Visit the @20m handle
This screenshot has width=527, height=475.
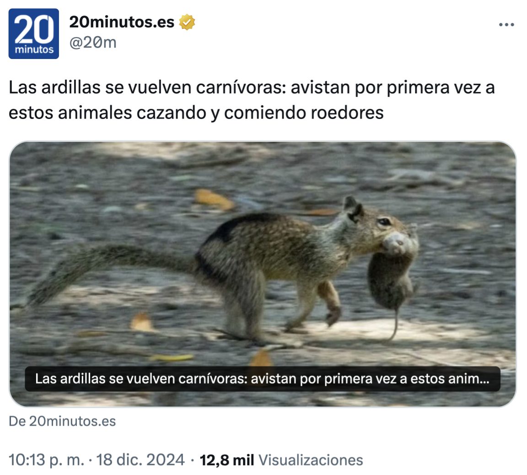[x=93, y=43]
